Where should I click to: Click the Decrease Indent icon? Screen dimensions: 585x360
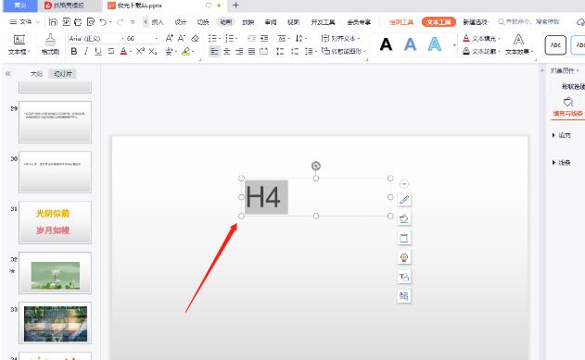252,38
